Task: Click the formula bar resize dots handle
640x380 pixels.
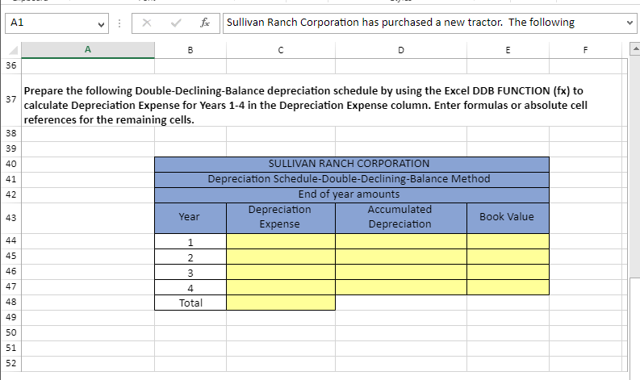Action: [x=119, y=23]
